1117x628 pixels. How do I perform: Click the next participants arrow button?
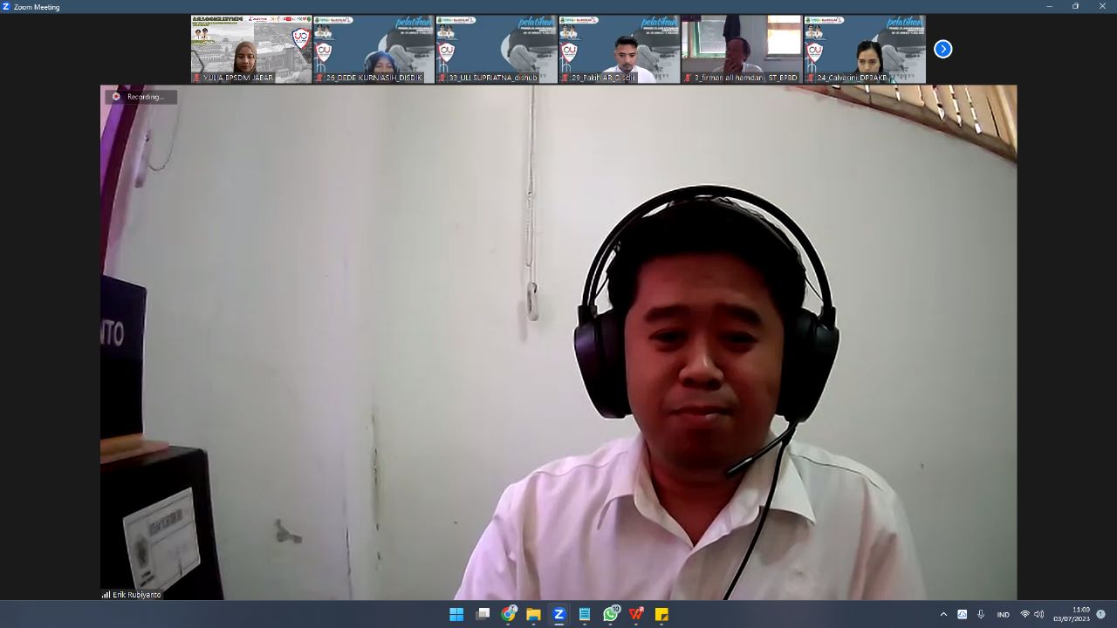[942, 49]
